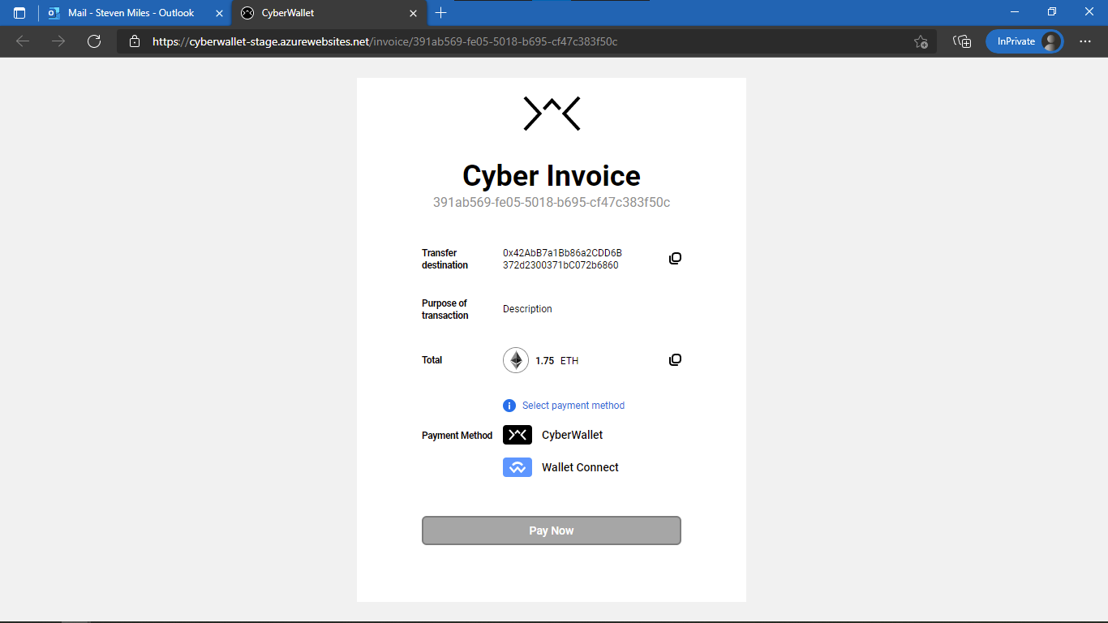Click the Total label
The height and width of the screenshot is (623, 1108).
432,360
